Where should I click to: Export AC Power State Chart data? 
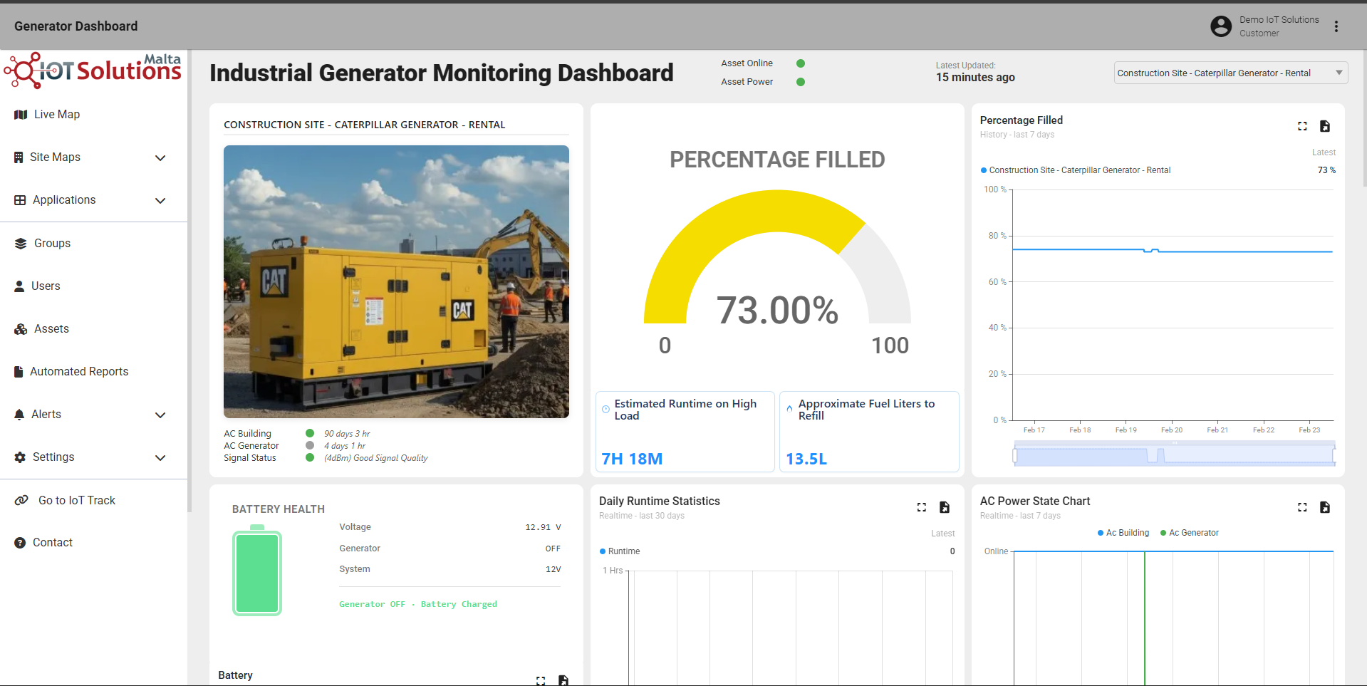coord(1325,507)
